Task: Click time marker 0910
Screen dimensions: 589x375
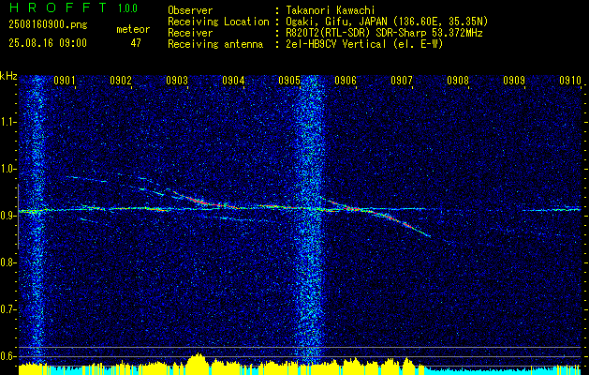Action: tap(570, 80)
